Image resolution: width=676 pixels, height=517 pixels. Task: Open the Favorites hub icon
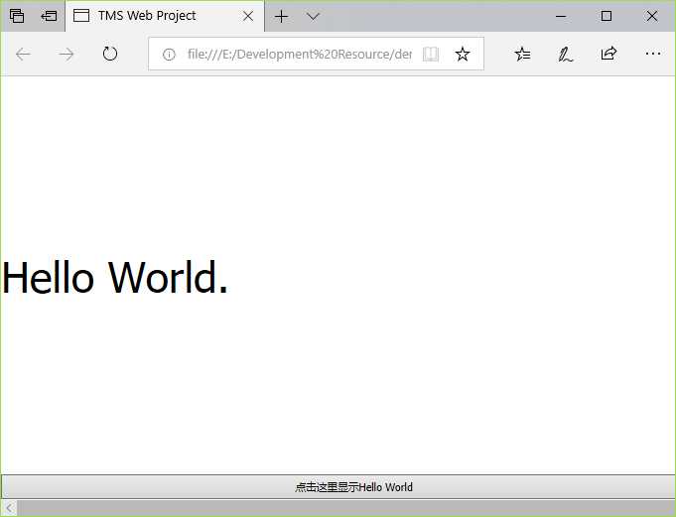522,55
